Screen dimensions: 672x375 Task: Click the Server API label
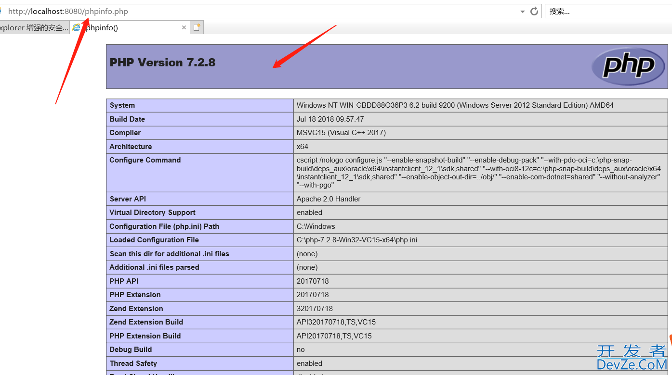(128, 199)
